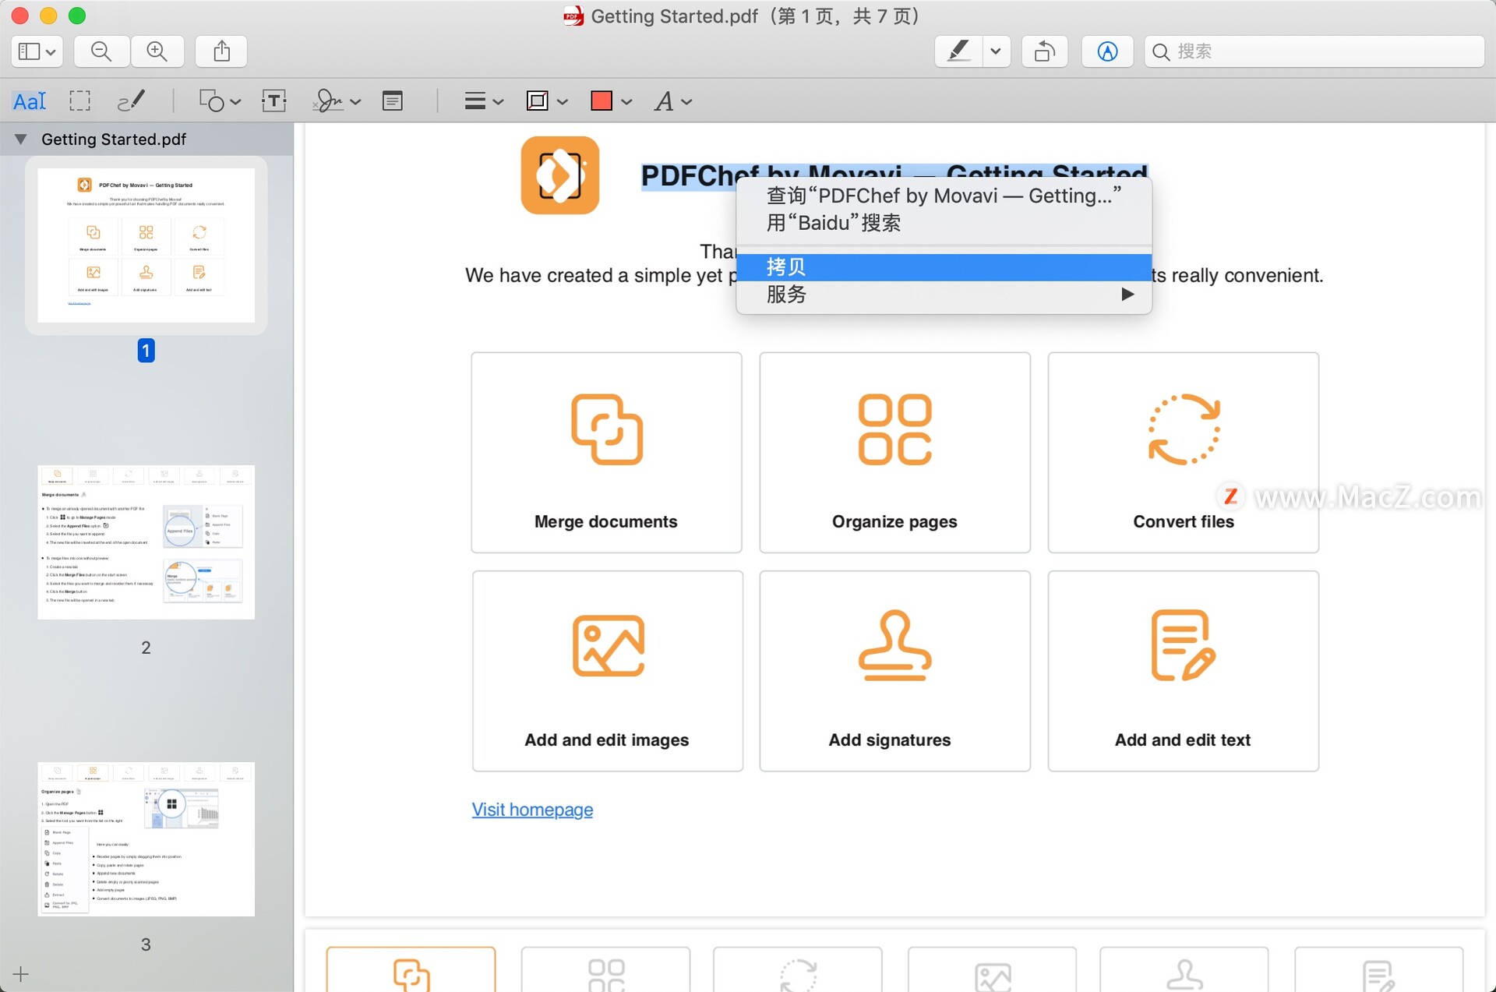Open the line Shape Style dropdown
Screen dimensions: 1496x992
[x=484, y=101]
